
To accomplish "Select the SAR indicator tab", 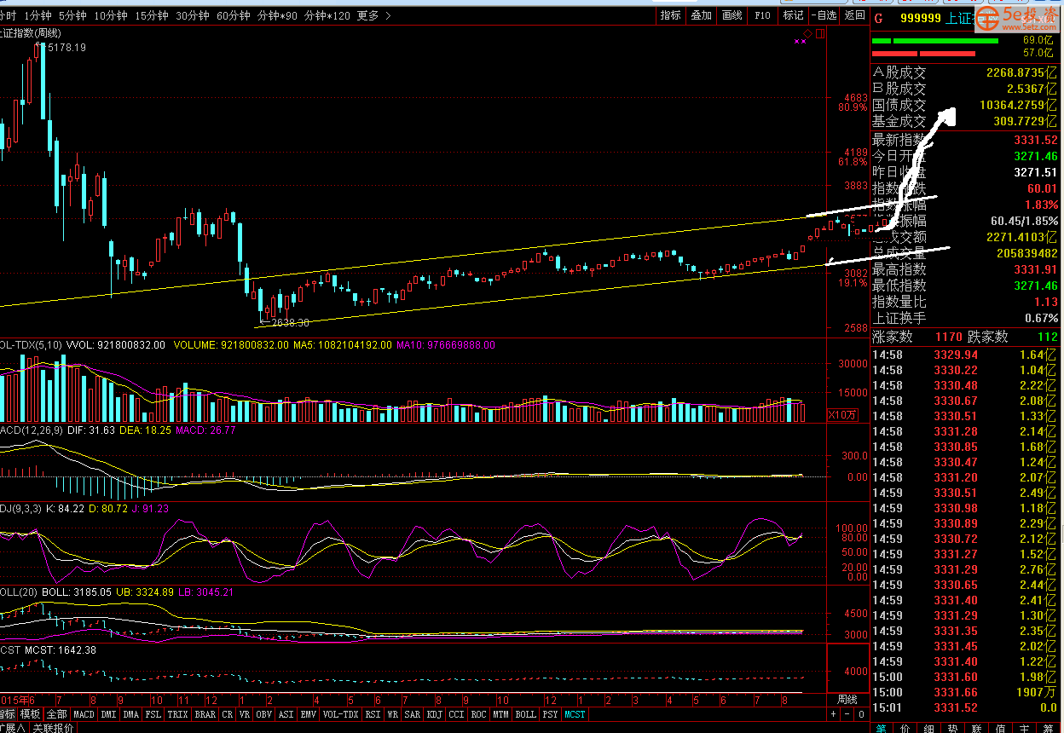I will 413,714.
